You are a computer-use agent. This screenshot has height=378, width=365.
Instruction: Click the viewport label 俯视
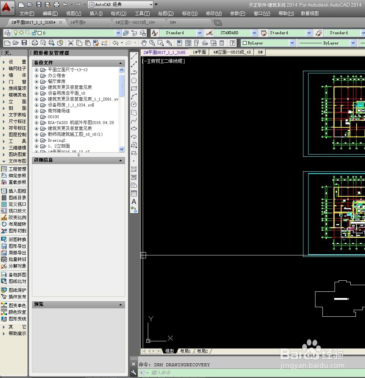(x=156, y=61)
